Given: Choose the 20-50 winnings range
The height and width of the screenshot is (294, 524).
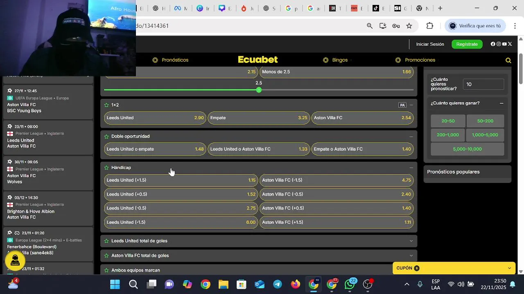Looking at the screenshot, I should (x=448, y=121).
